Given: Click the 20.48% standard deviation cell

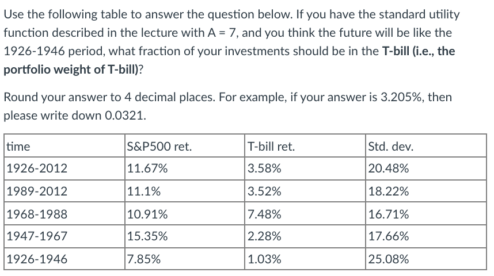Looking at the screenshot, I should (390, 168).
